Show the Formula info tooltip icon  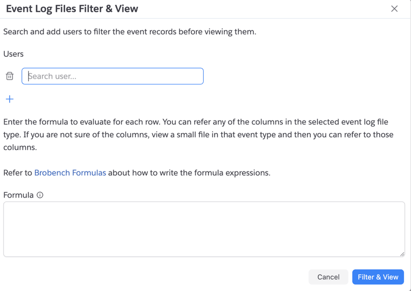40,195
